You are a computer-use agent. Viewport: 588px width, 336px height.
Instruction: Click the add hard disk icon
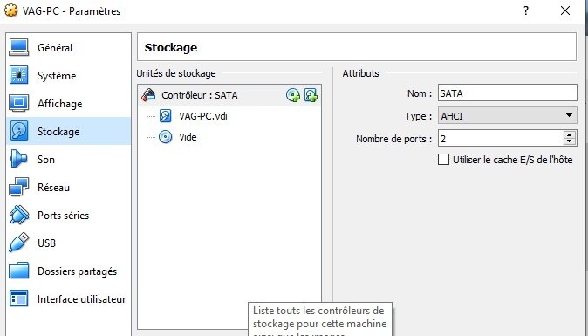tap(311, 95)
